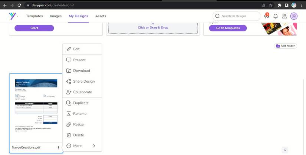Screen dimensions: 306x155
Task: Click the Share Design nodes icon
Action: point(69,82)
